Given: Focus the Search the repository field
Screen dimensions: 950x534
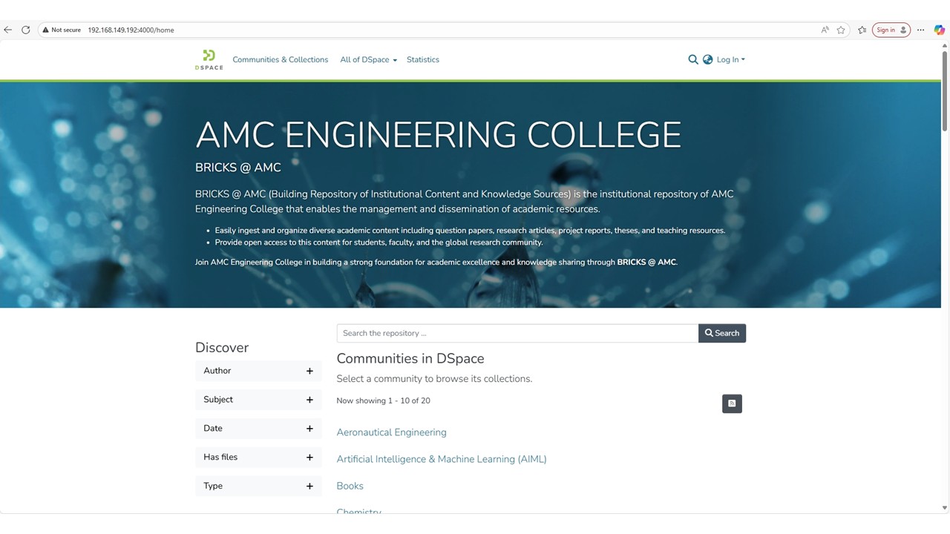Looking at the screenshot, I should [517, 333].
